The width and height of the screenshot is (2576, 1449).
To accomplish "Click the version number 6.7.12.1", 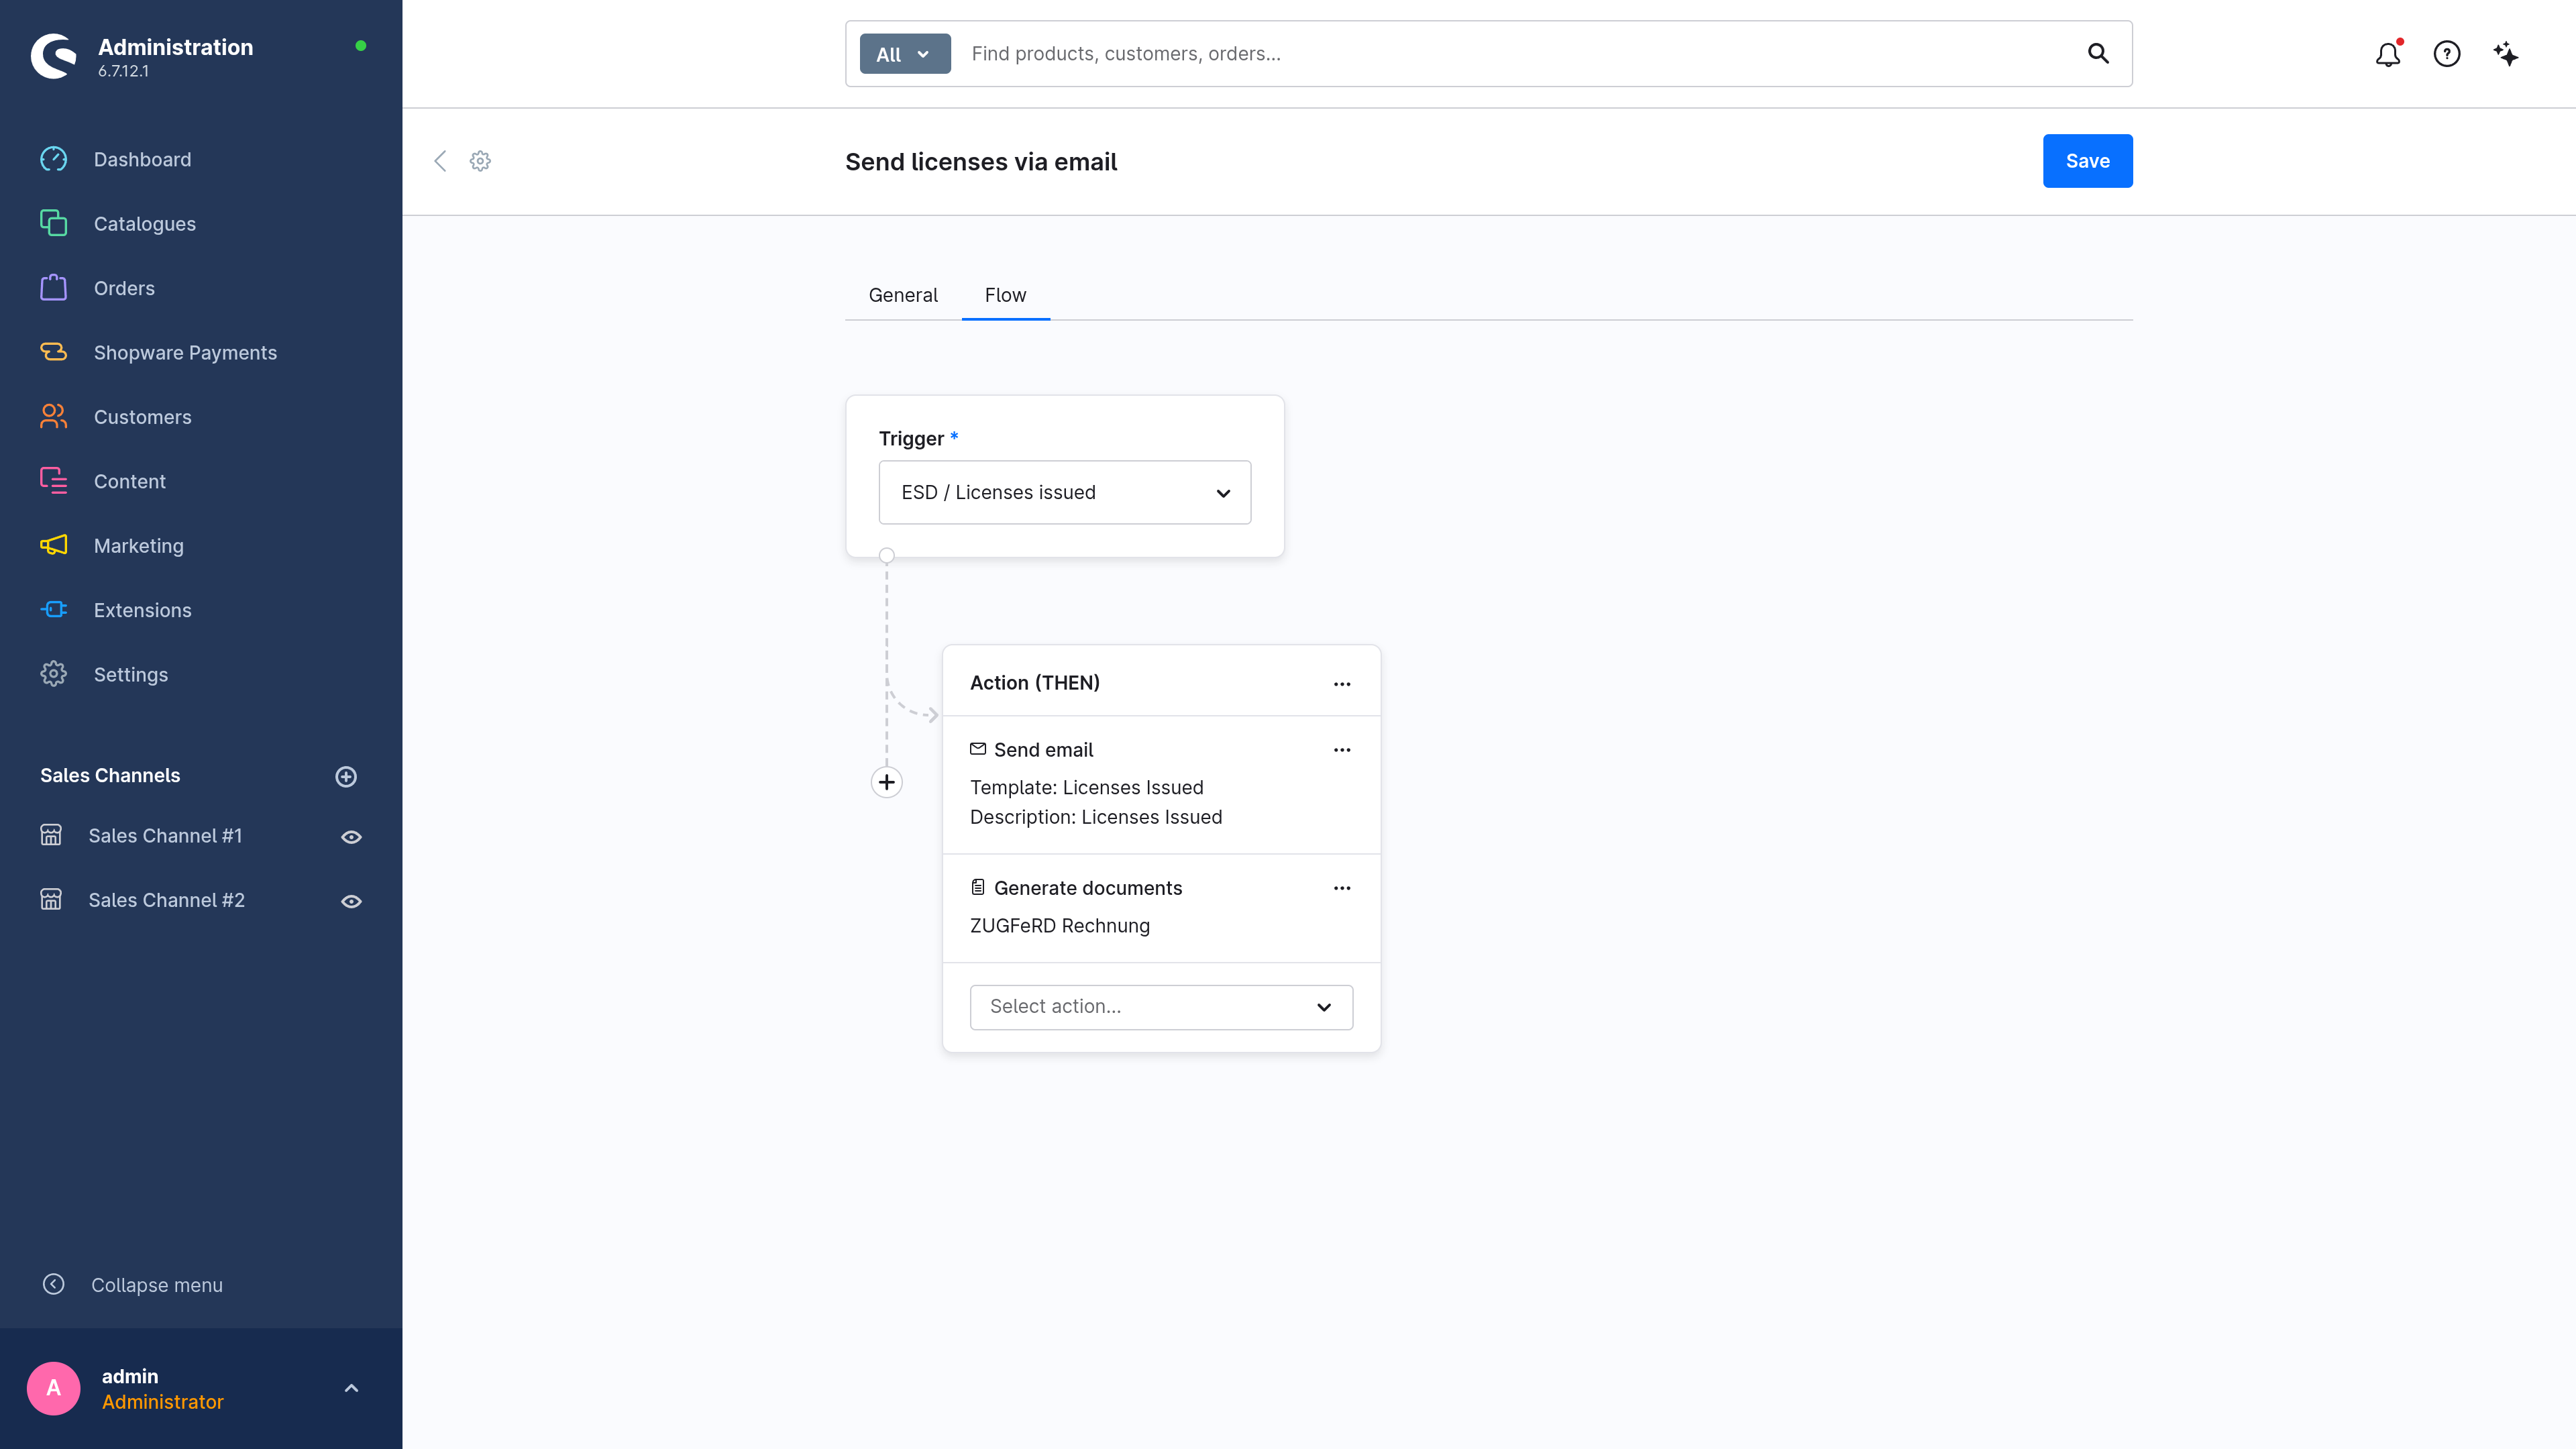I will coord(123,71).
